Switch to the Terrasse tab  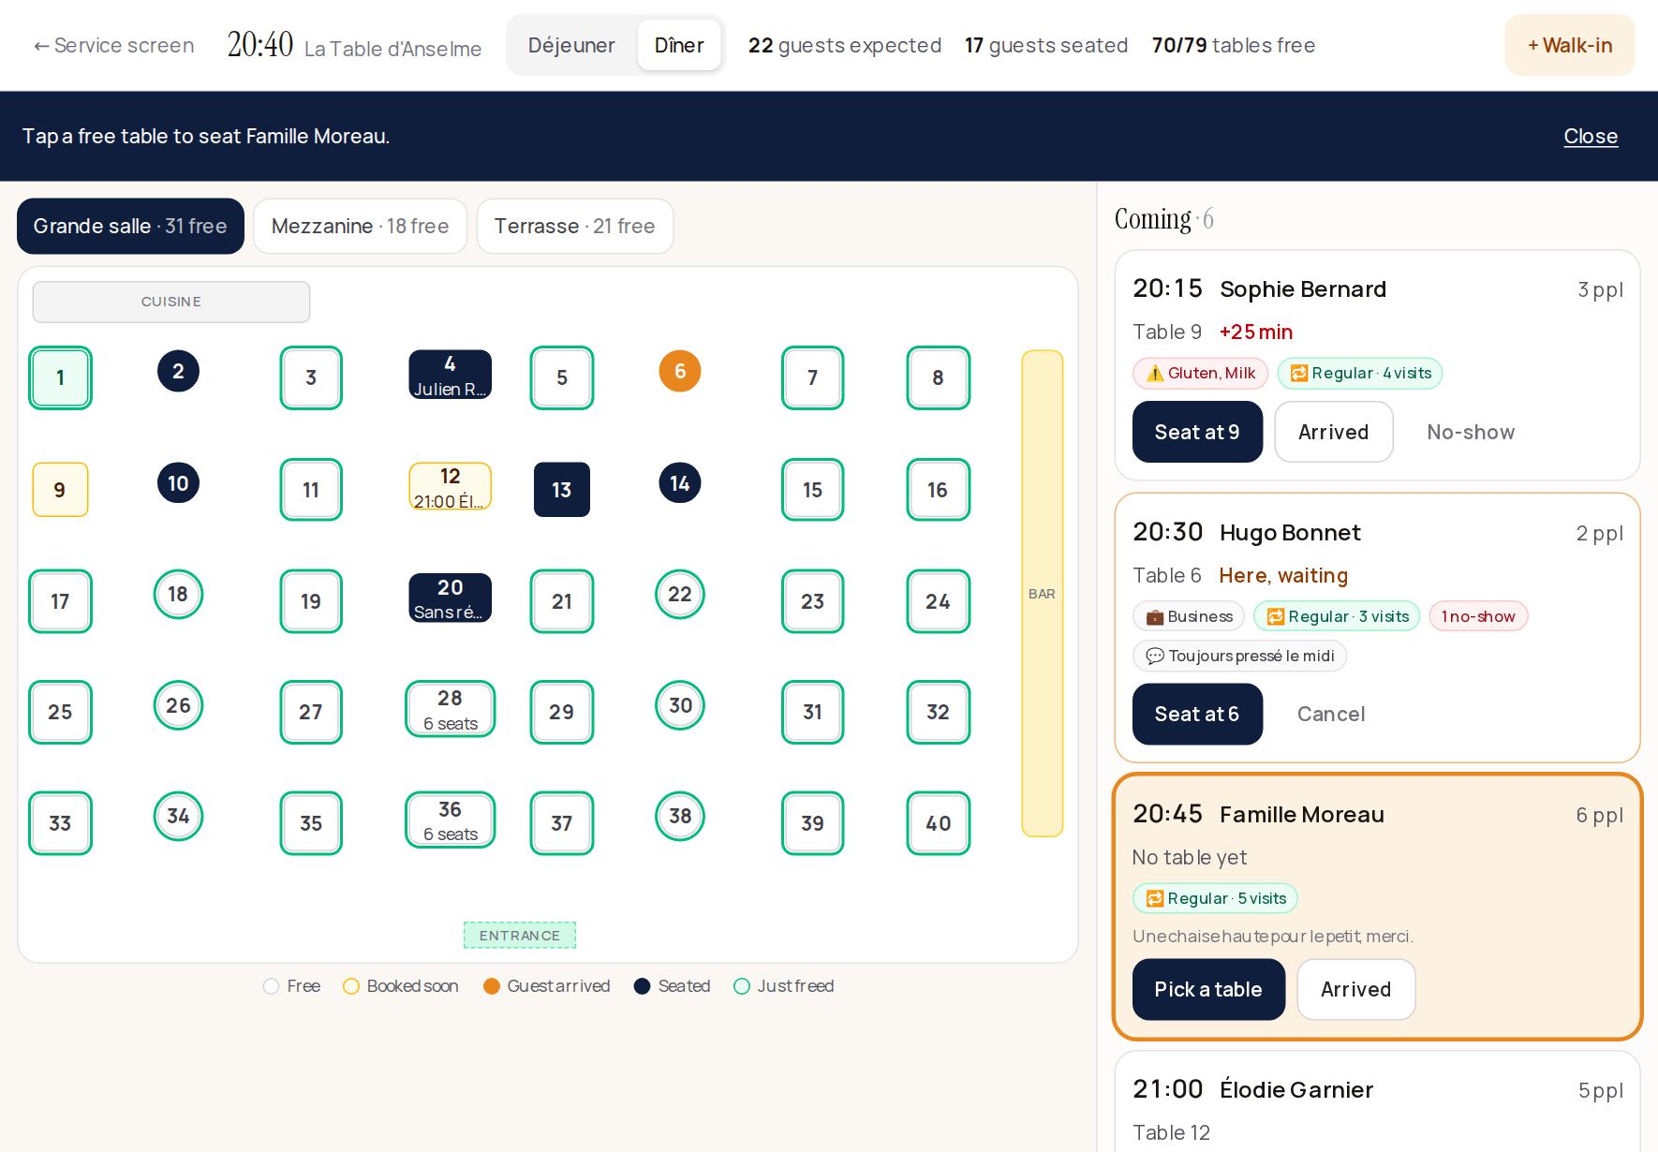click(574, 227)
